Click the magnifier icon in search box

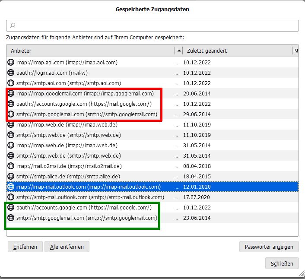click(x=13, y=26)
